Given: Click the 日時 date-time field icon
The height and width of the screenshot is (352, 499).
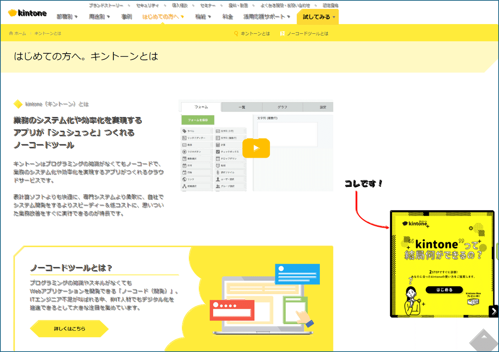Looking at the screenshot, I should coord(184,172).
